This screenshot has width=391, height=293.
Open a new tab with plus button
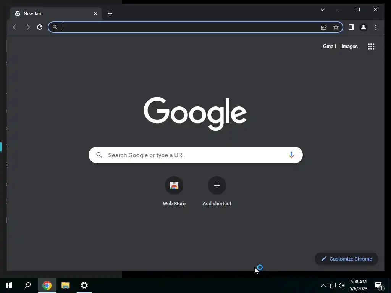[x=110, y=14]
